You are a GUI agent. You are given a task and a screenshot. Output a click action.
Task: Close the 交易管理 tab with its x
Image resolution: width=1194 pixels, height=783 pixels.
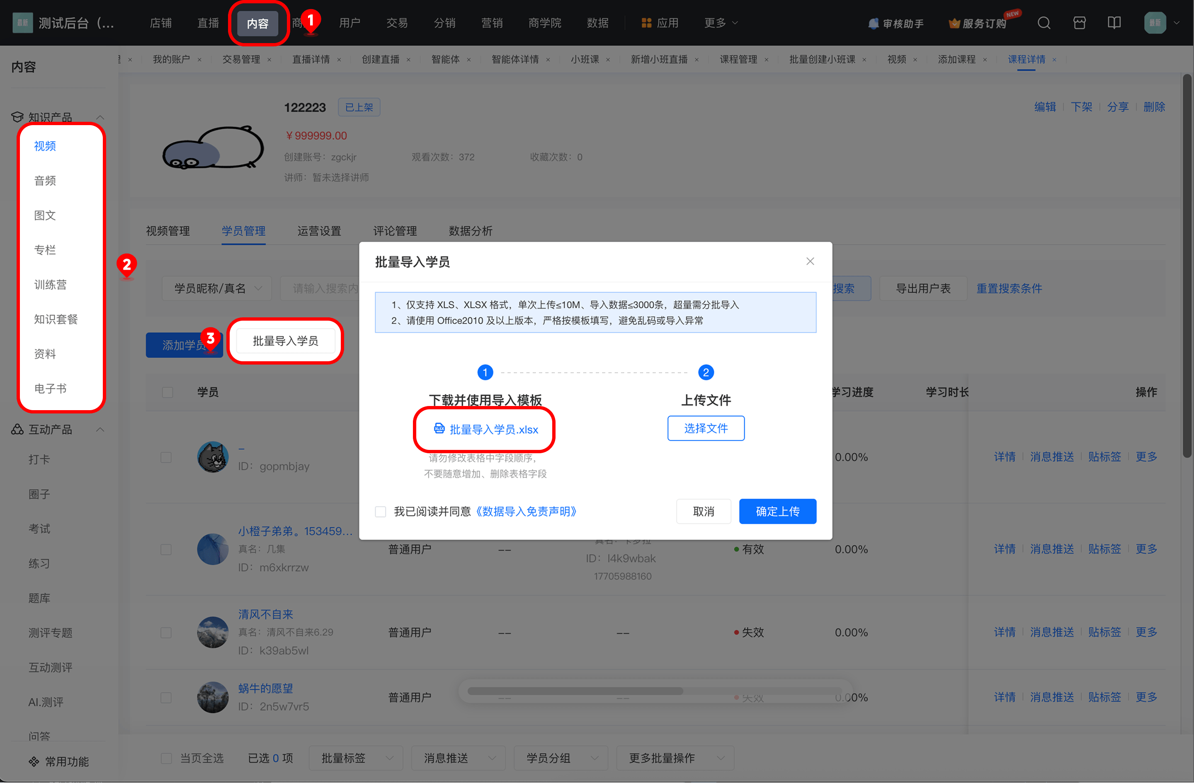269,60
